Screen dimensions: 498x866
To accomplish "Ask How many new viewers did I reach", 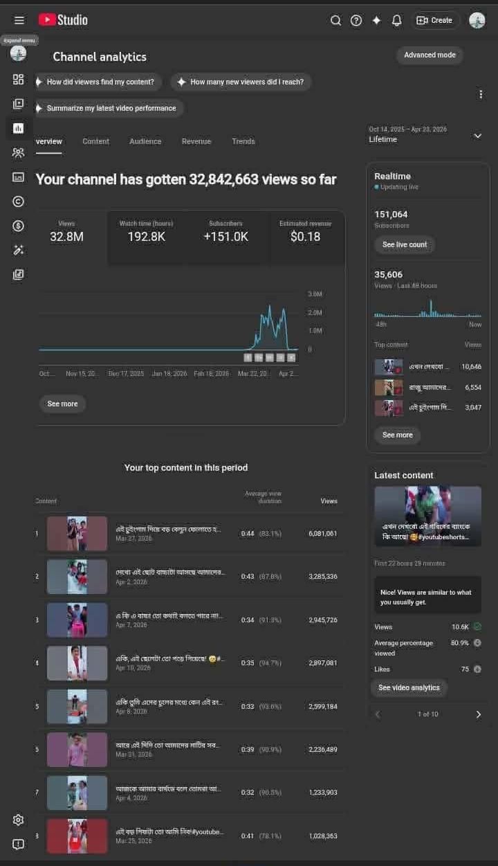I will pos(241,82).
